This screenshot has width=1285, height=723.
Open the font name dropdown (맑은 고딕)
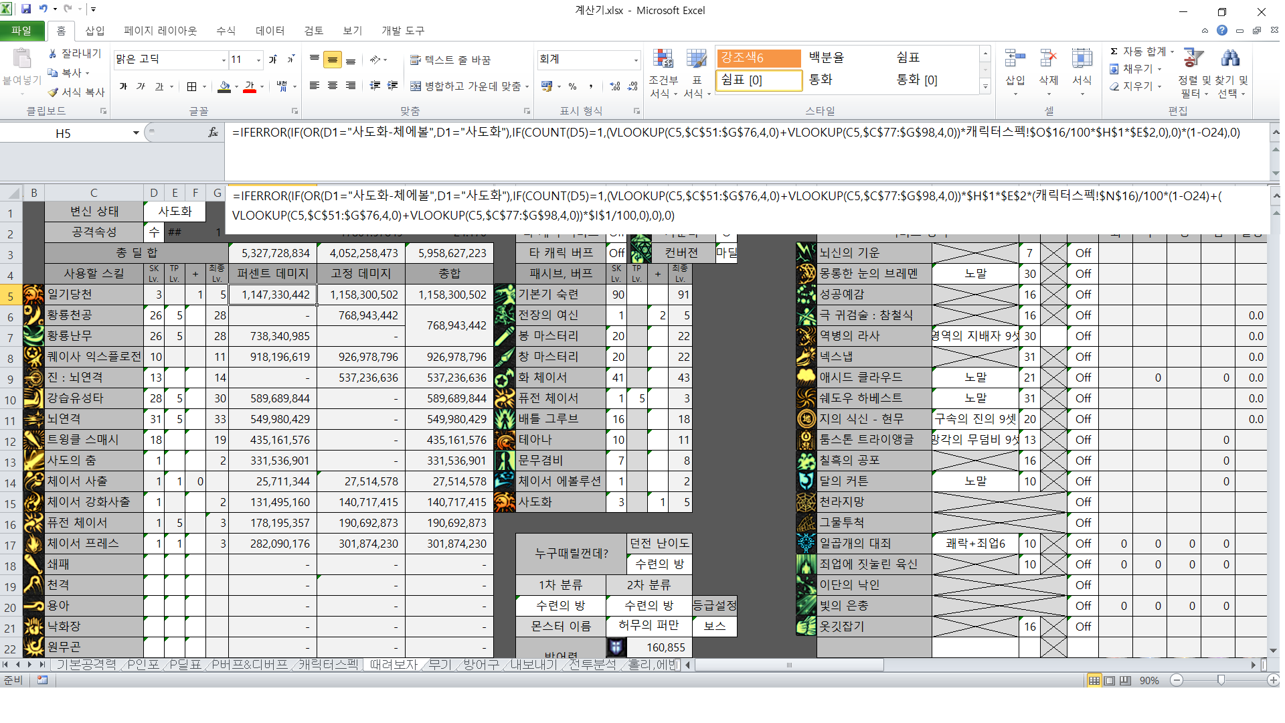224,60
